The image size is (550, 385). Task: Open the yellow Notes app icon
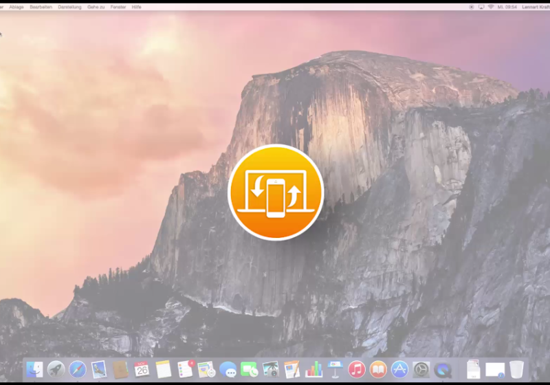coord(164,370)
